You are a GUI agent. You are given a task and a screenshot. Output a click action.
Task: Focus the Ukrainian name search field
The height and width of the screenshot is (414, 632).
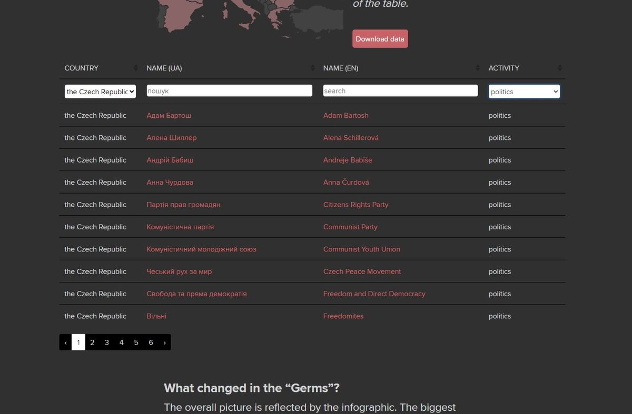[229, 90]
